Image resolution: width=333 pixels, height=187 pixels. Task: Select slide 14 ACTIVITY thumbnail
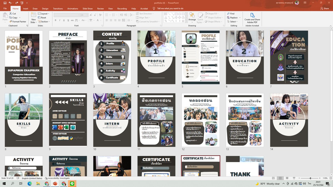[289, 120]
